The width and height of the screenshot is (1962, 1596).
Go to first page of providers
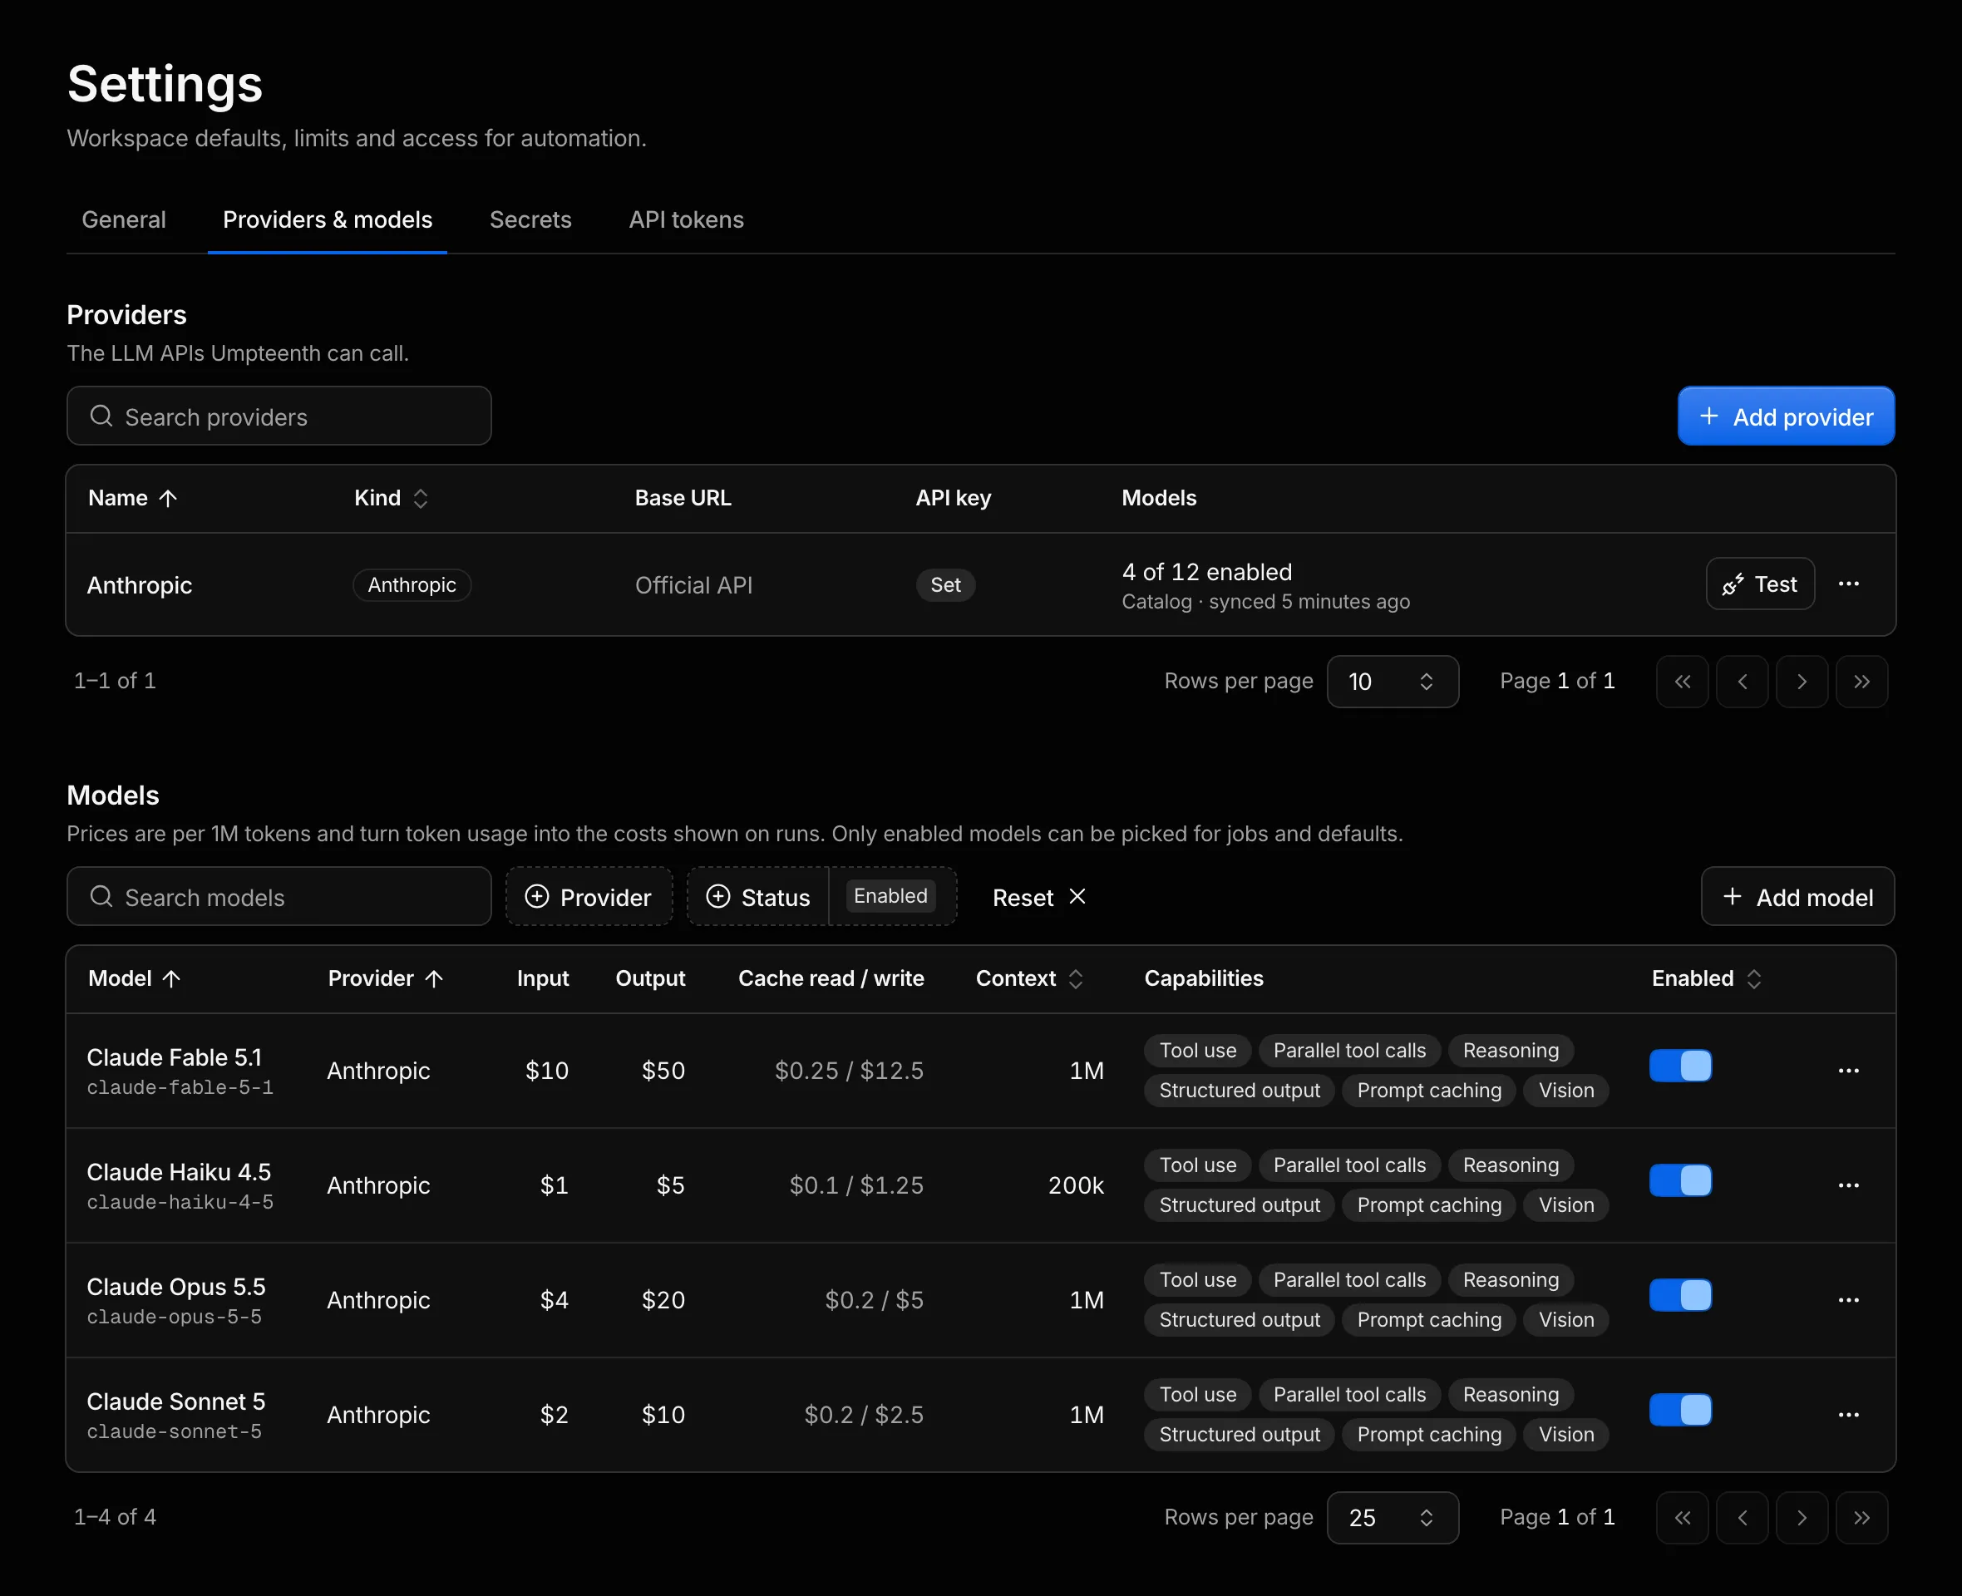tap(1683, 682)
